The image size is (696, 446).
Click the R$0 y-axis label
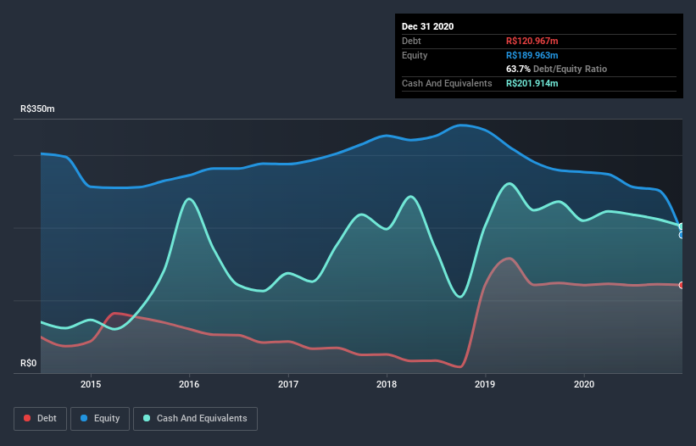pos(29,363)
